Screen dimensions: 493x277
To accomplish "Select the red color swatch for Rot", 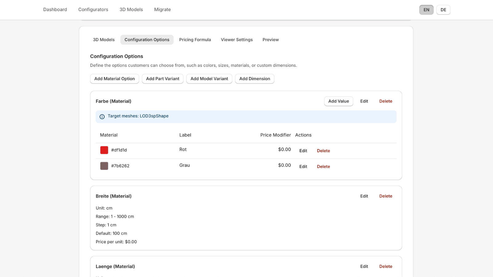I will 104,150.
